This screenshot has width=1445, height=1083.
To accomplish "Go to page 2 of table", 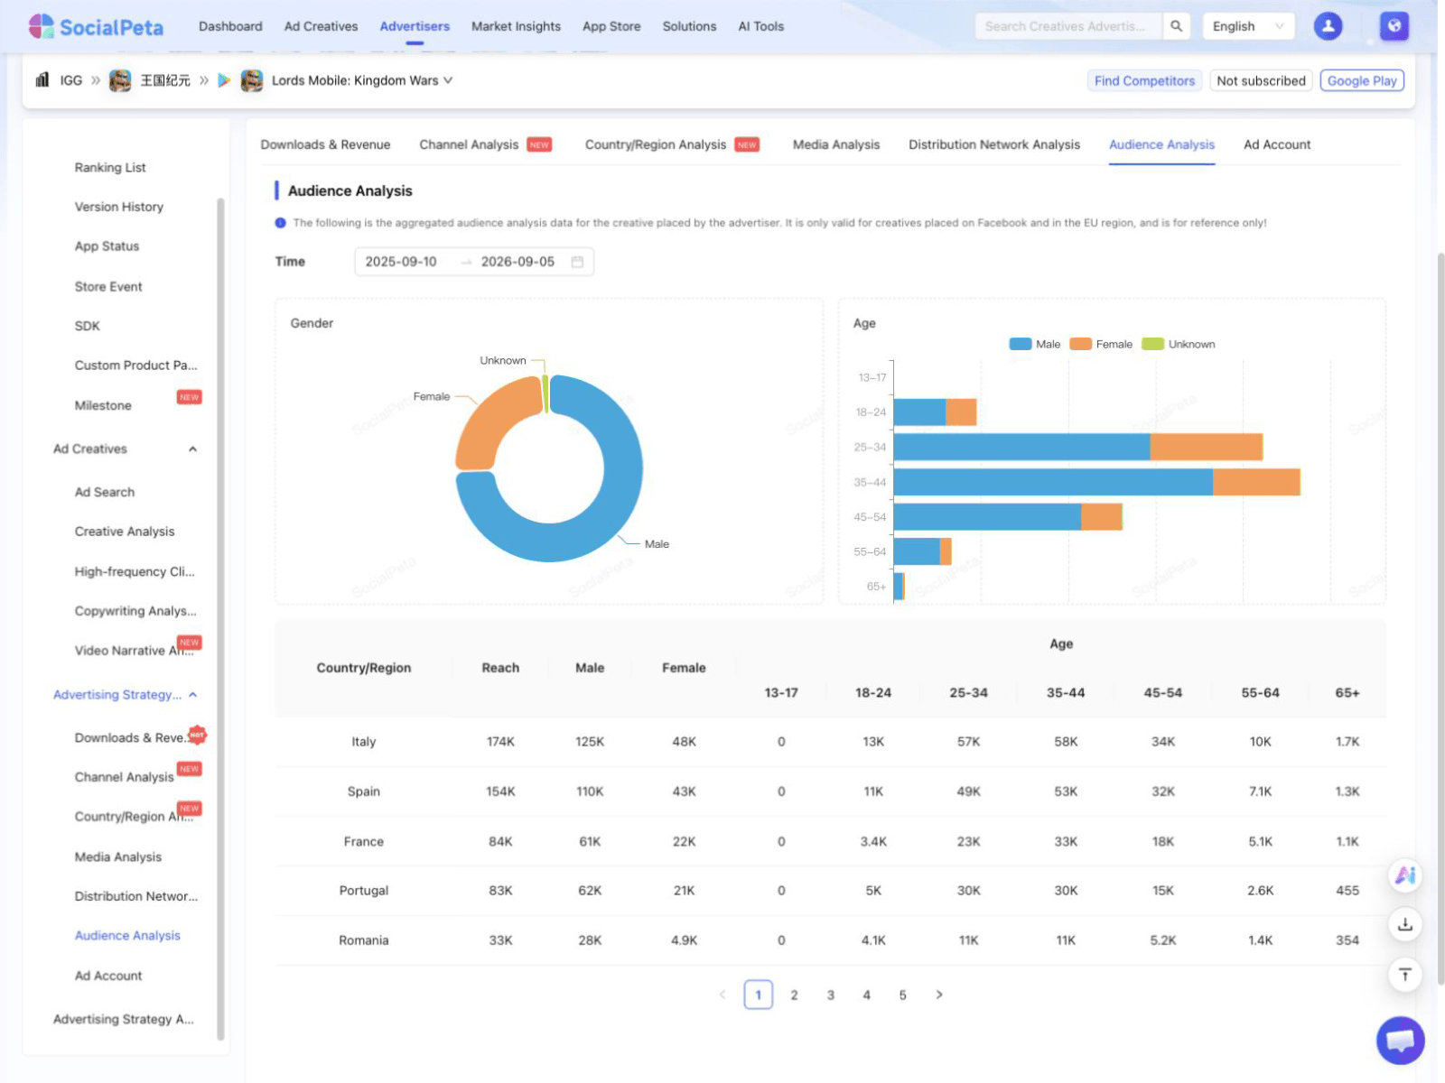I will (x=794, y=995).
